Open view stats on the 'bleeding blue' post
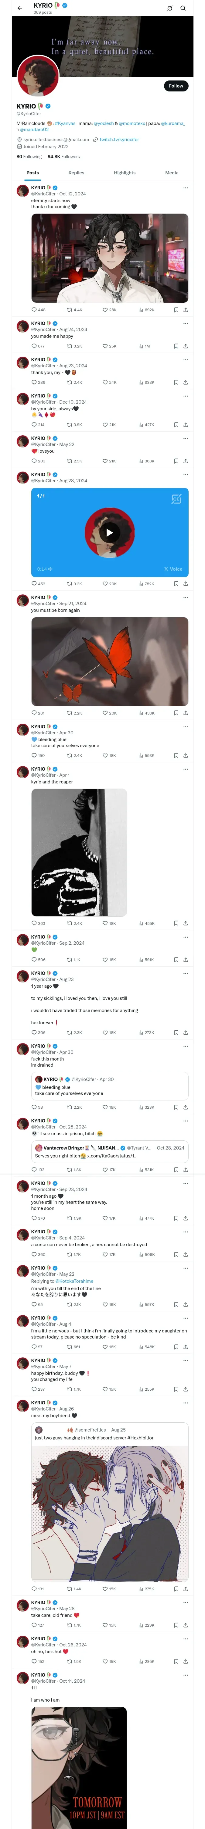 point(142,755)
